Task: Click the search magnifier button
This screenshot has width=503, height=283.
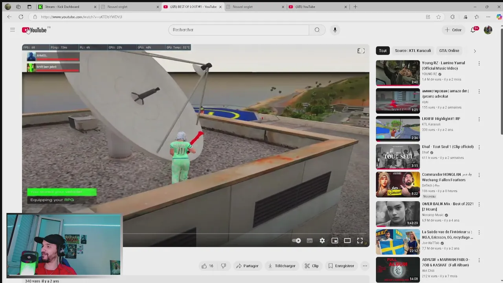Action: point(317,30)
